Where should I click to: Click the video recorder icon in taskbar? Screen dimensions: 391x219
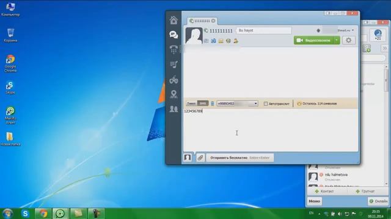(96, 214)
